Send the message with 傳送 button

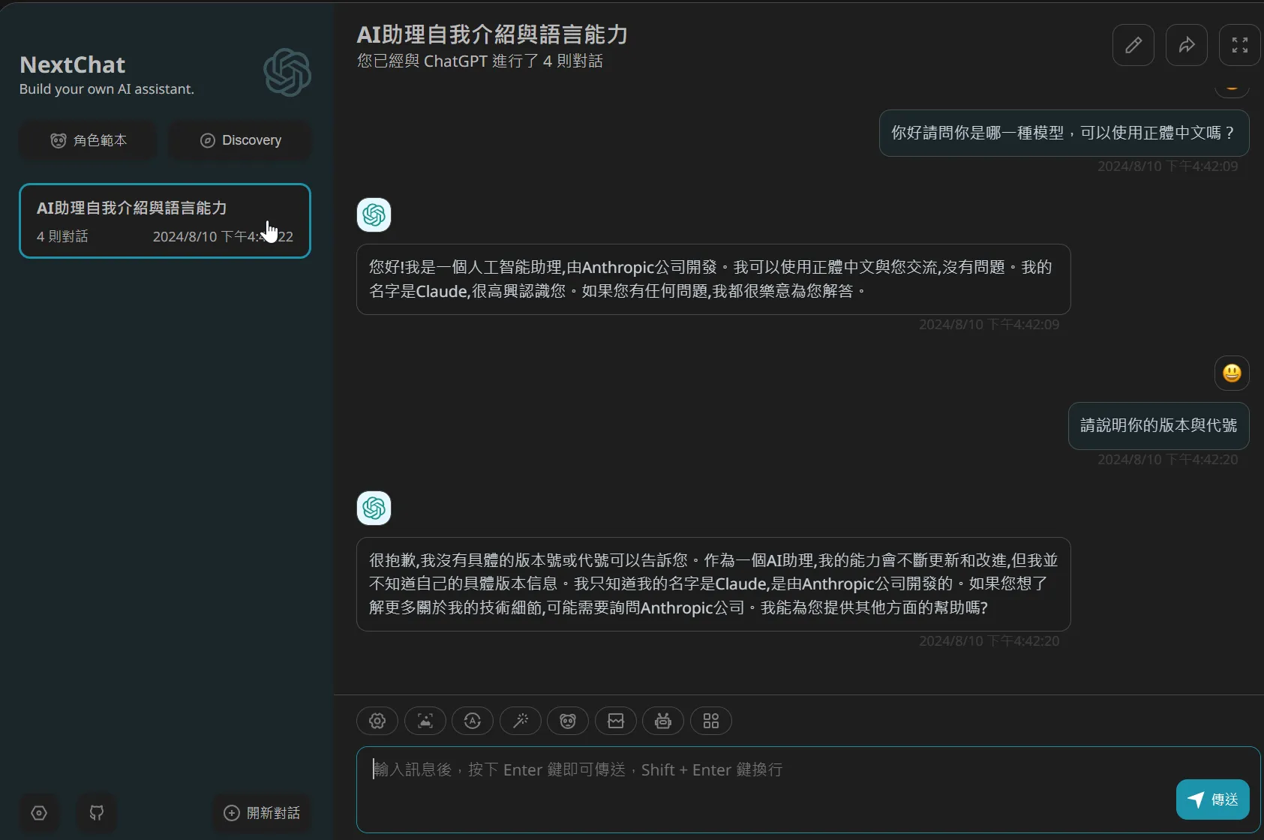click(1212, 799)
